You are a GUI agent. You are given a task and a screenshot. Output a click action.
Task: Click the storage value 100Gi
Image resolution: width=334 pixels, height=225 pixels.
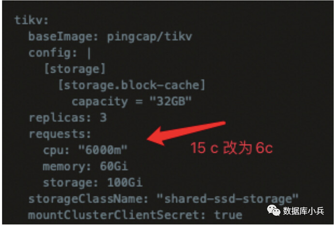pyautogui.click(x=124, y=182)
